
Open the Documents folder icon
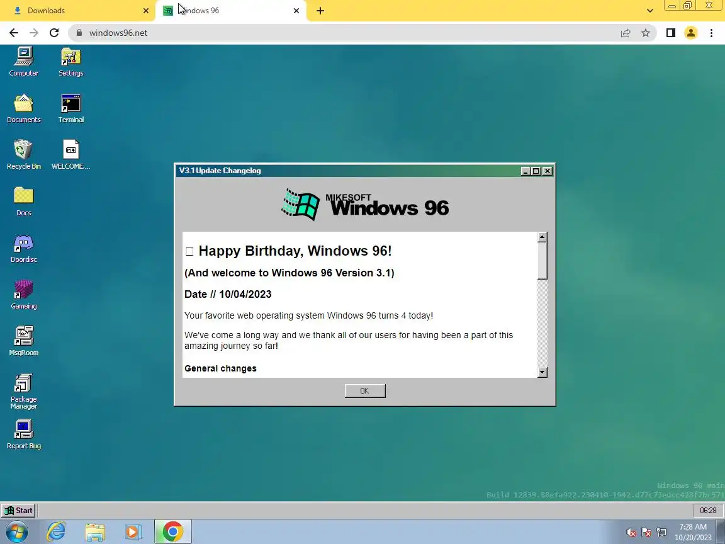coord(23,108)
